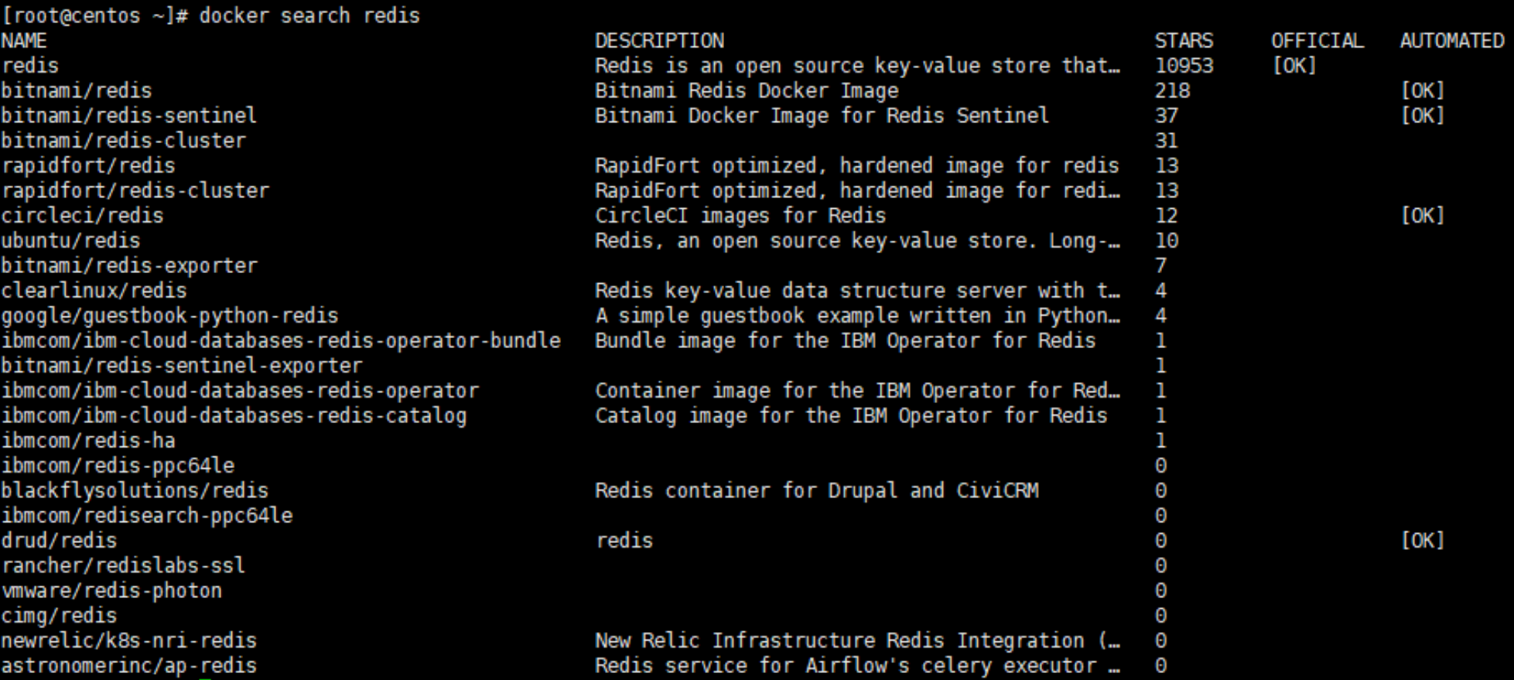1514x680 pixels.
Task: Click the 7 stars value
Action: (x=1160, y=265)
